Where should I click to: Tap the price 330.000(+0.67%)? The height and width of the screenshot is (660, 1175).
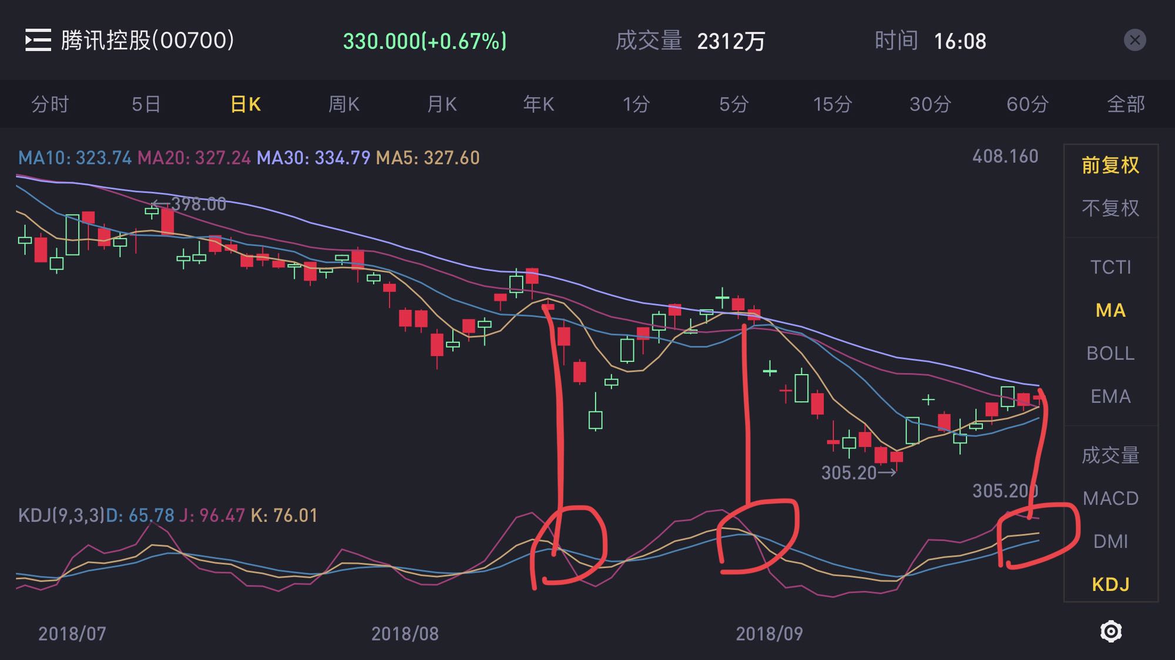424,41
